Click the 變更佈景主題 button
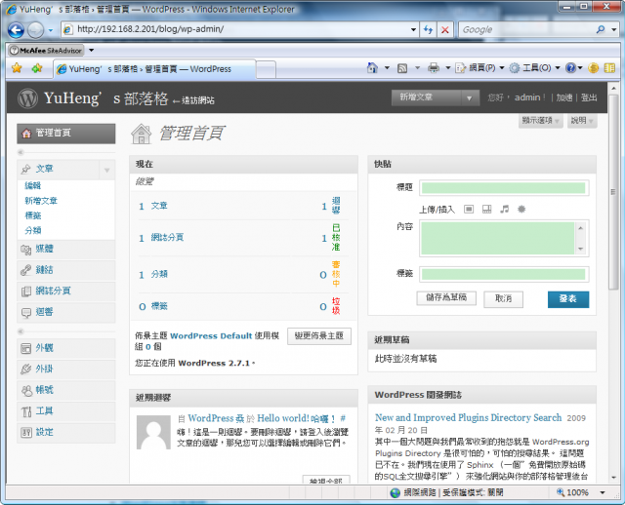 tap(319, 336)
